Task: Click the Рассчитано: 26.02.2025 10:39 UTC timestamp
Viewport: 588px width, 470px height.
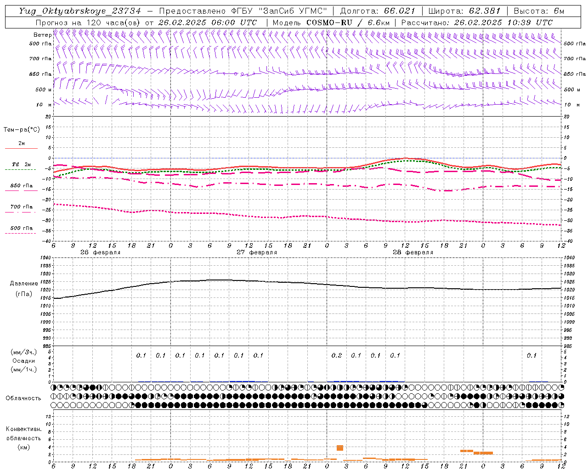Action: point(477,22)
